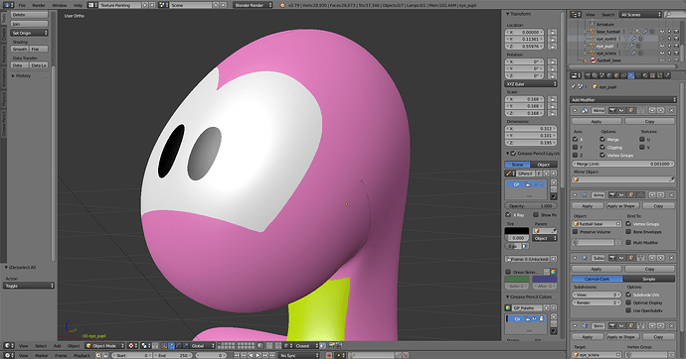Viewport: 686px width, 359px height.
Task: Click the Merge Limit value field
Action: pyautogui.click(x=623, y=164)
